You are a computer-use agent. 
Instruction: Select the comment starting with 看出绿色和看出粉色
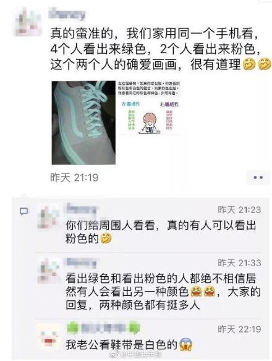[x=163, y=292]
